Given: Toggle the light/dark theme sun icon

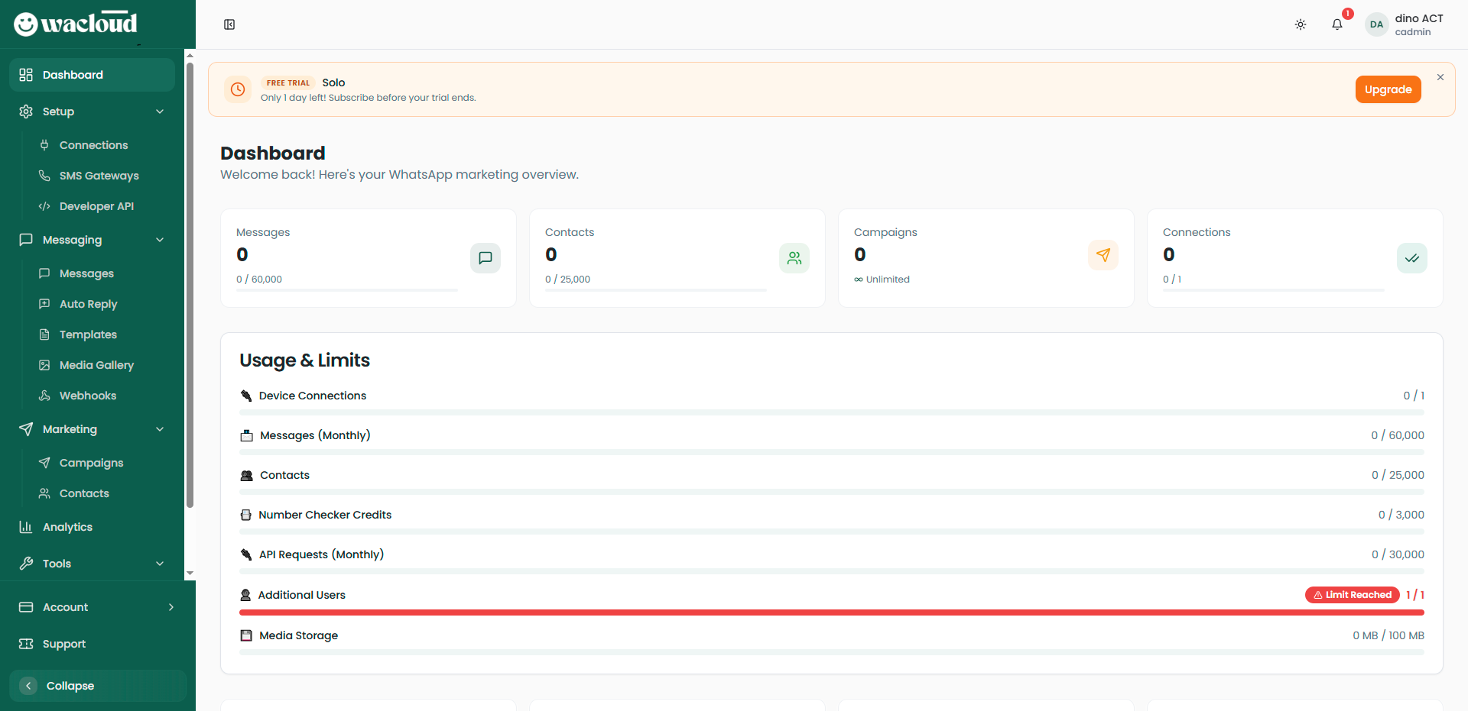Looking at the screenshot, I should pos(1300,24).
